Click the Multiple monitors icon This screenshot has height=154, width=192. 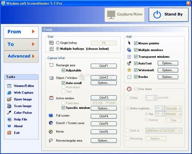coord(129,50)
